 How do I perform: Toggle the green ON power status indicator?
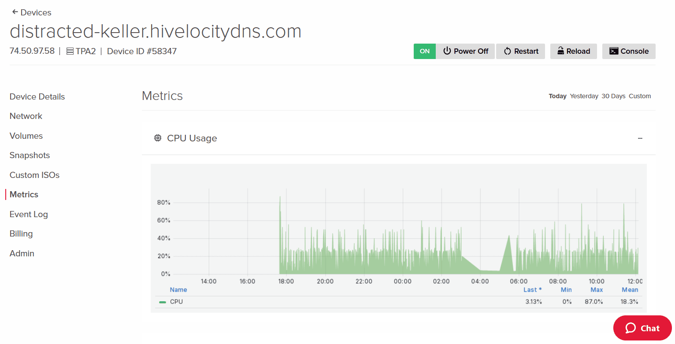pyautogui.click(x=424, y=51)
